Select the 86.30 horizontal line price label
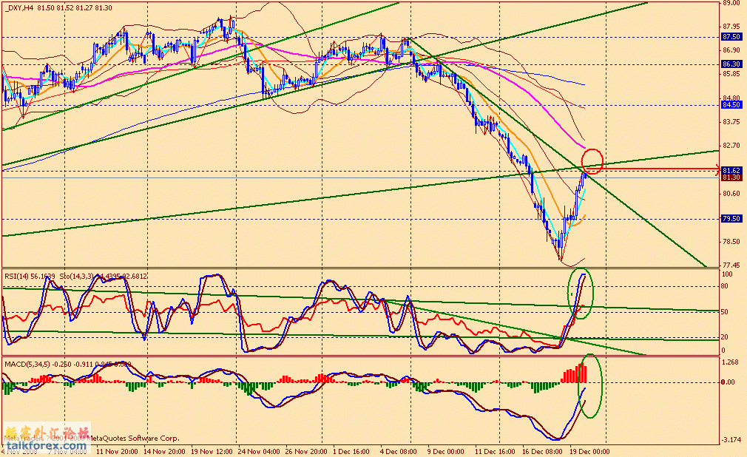 (731, 64)
